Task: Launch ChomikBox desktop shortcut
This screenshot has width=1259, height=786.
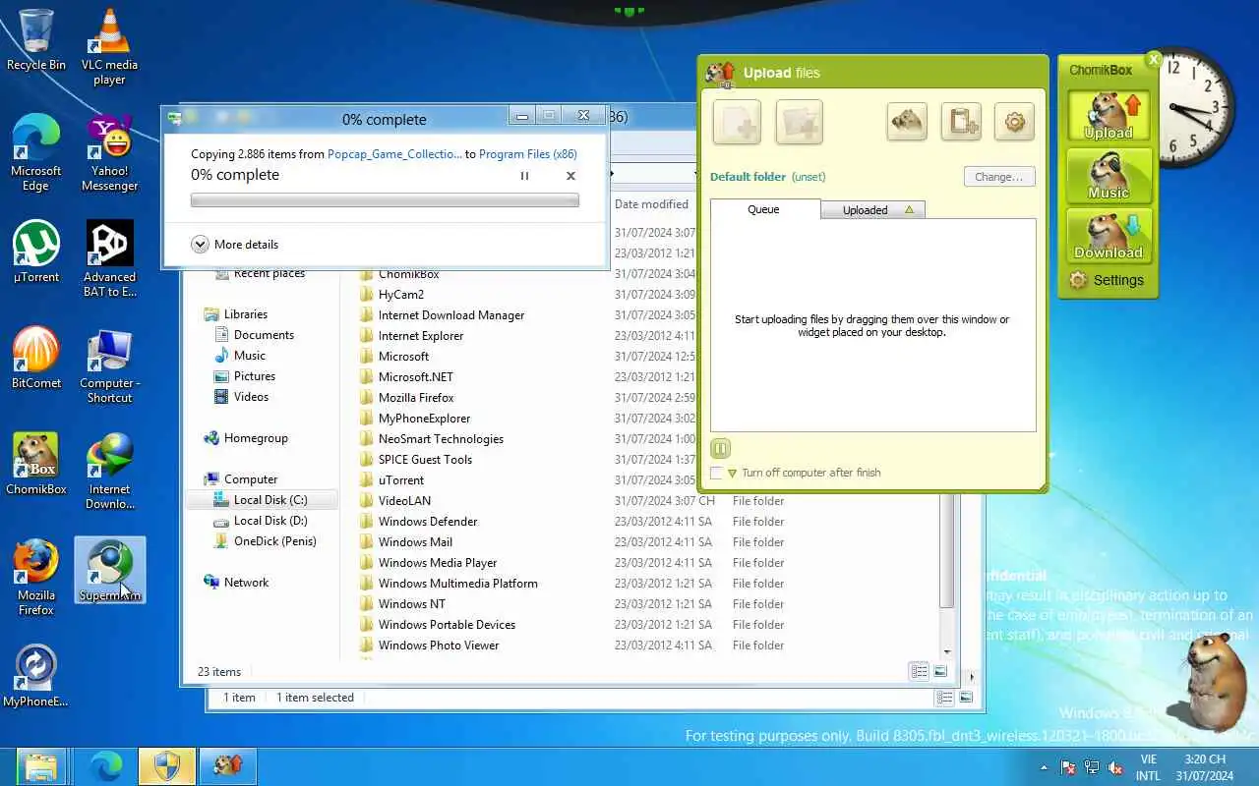Action: [36, 463]
